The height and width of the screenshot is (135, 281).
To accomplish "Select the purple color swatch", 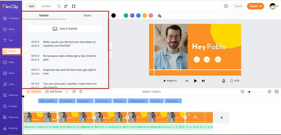I will [x=132, y=16].
